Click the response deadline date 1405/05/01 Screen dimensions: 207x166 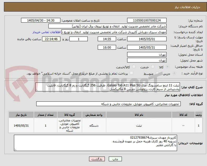[x=147, y=39]
